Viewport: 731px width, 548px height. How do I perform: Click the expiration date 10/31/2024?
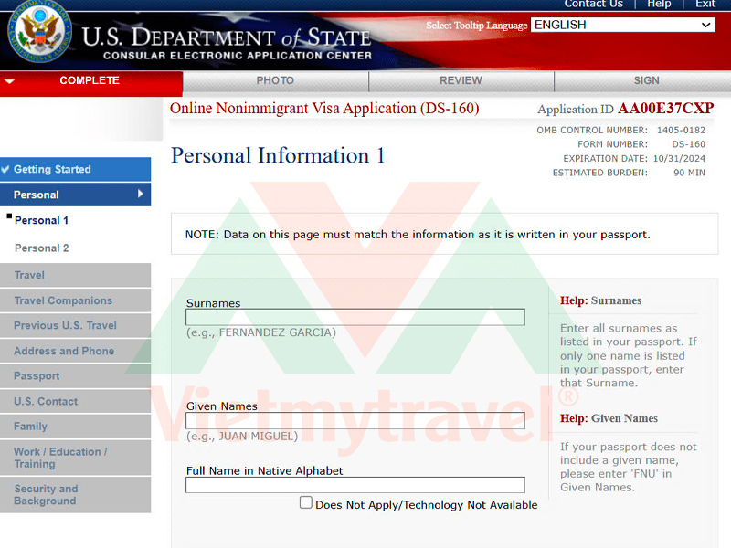point(679,158)
